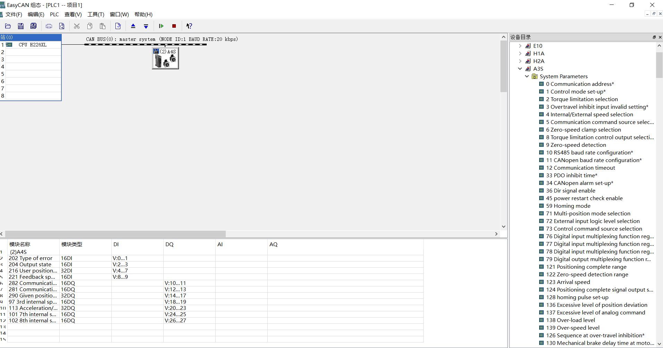
Task: Open Print Preview from toolbar
Action: [62, 26]
